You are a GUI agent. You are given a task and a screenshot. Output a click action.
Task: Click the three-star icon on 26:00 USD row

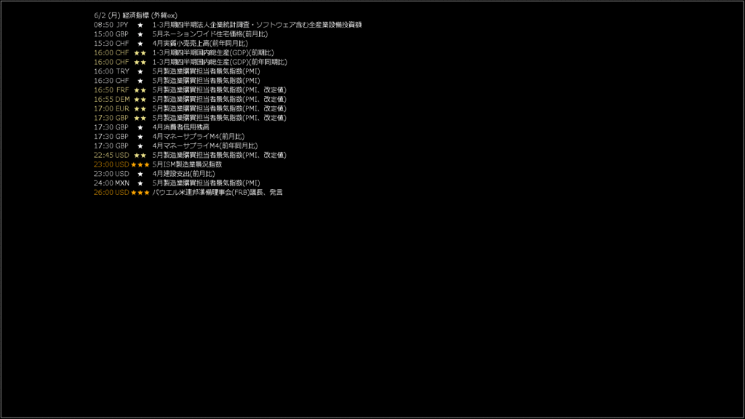140,192
